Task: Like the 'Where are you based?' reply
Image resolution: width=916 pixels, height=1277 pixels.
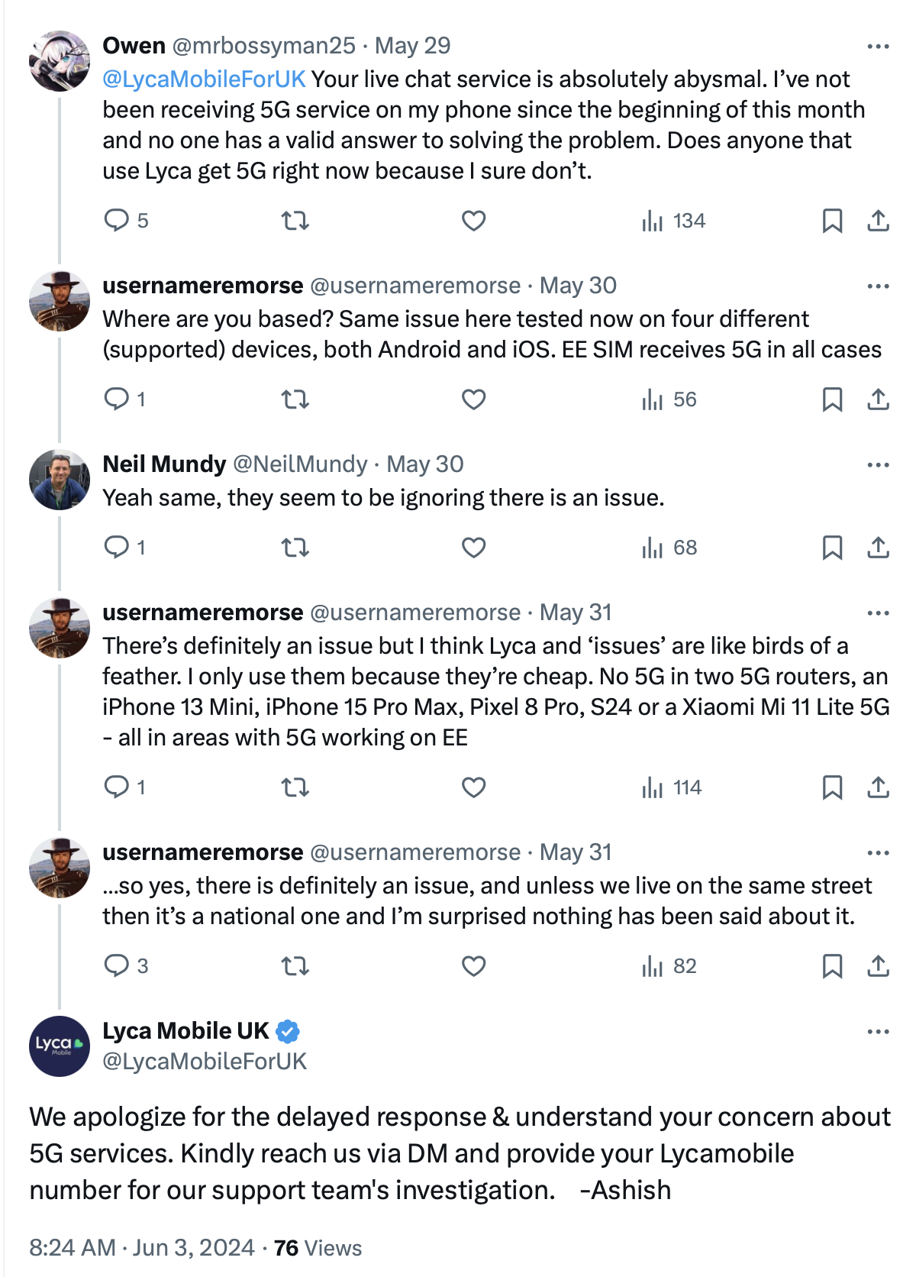Action: point(473,399)
